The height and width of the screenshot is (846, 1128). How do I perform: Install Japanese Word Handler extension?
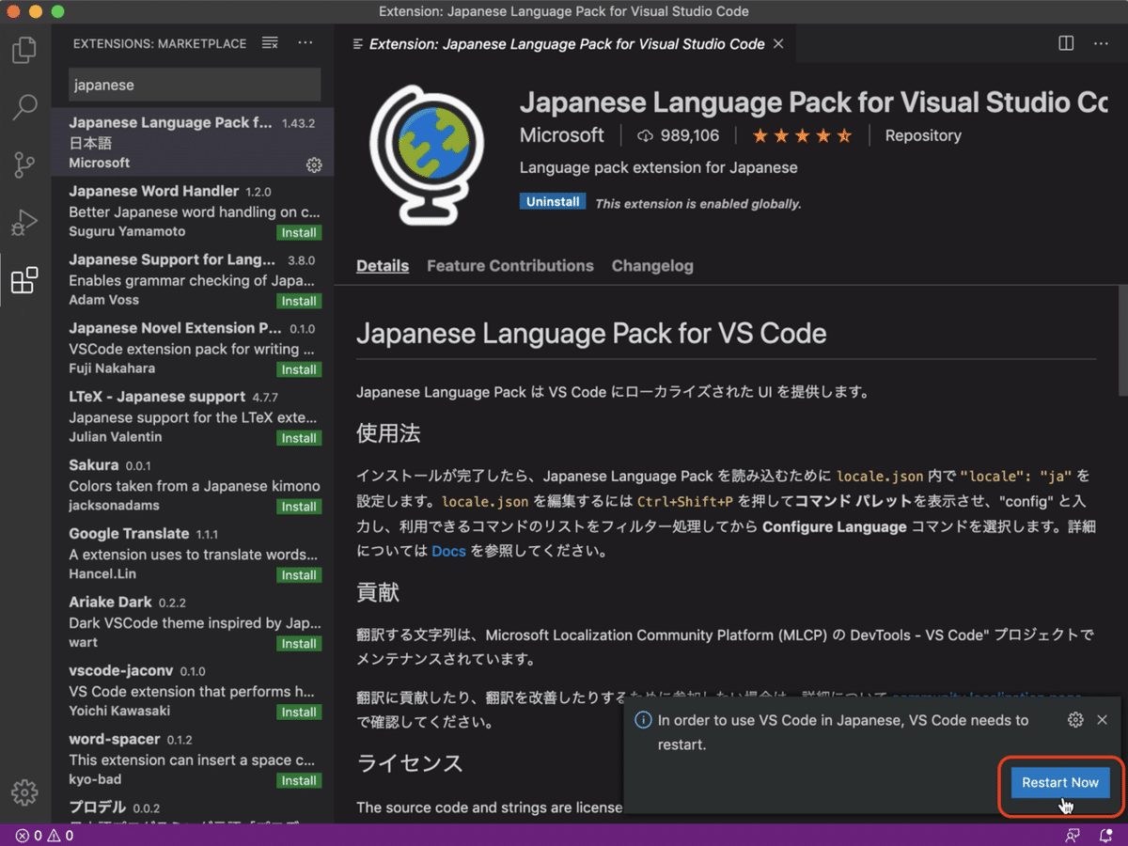tap(299, 233)
